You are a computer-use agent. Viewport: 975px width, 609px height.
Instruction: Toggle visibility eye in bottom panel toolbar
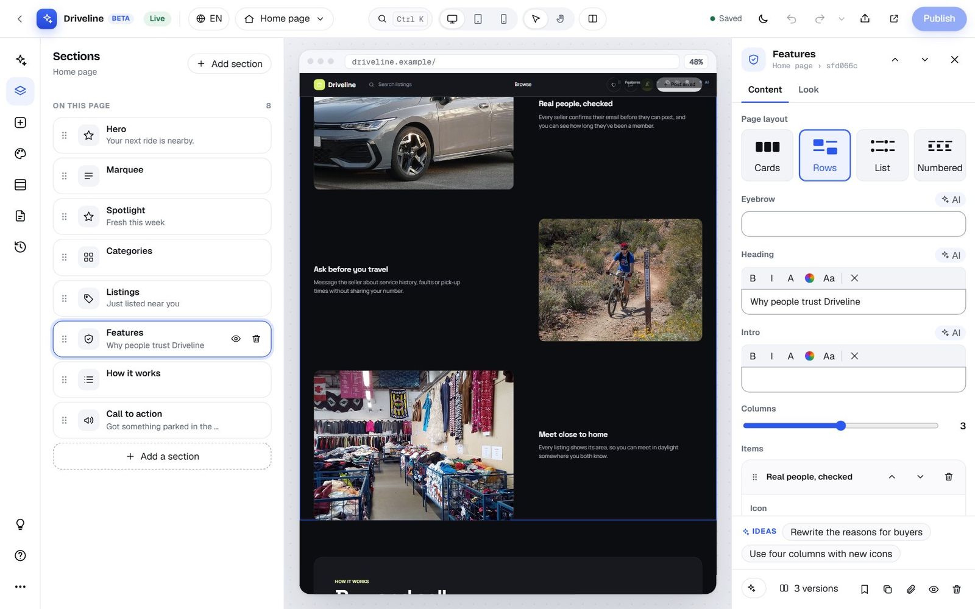tap(934, 589)
